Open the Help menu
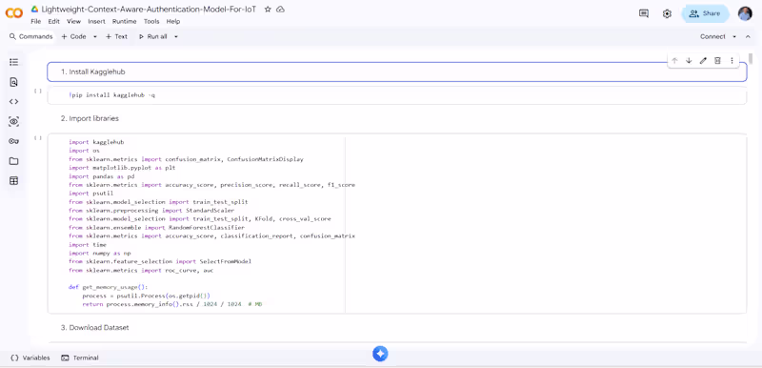This screenshot has height=368, width=762. pyautogui.click(x=173, y=21)
